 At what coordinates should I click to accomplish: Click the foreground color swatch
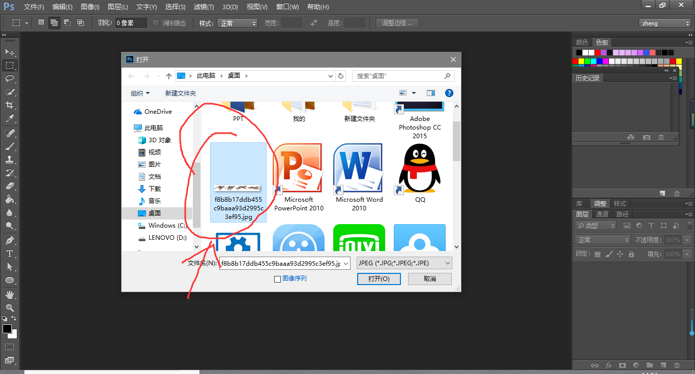[x=7, y=329]
